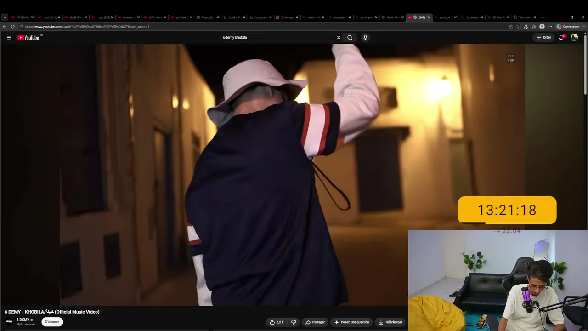Switch to the 'Your train' tab
This screenshot has width=588, height=331.
525,17
